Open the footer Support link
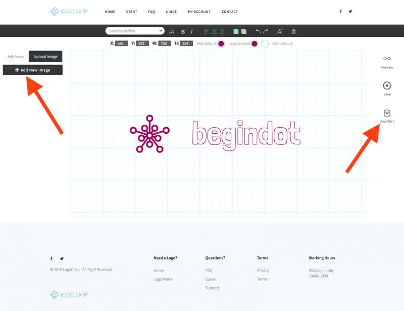The image size is (404, 311). (x=212, y=288)
